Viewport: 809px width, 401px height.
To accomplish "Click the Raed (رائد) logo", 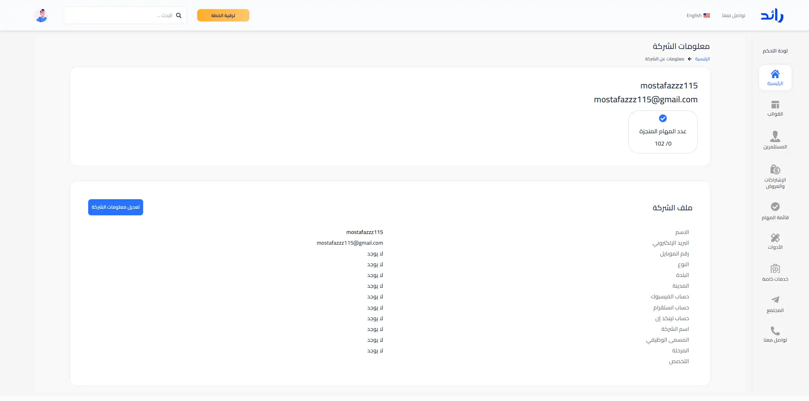I will pos(772,15).
